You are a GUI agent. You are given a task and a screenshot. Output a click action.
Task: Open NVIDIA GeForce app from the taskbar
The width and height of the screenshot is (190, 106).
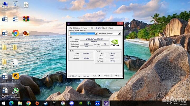[x=80, y=103]
